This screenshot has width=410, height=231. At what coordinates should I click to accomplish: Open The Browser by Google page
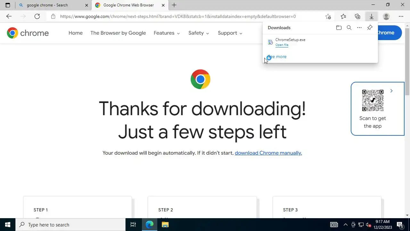click(x=118, y=33)
